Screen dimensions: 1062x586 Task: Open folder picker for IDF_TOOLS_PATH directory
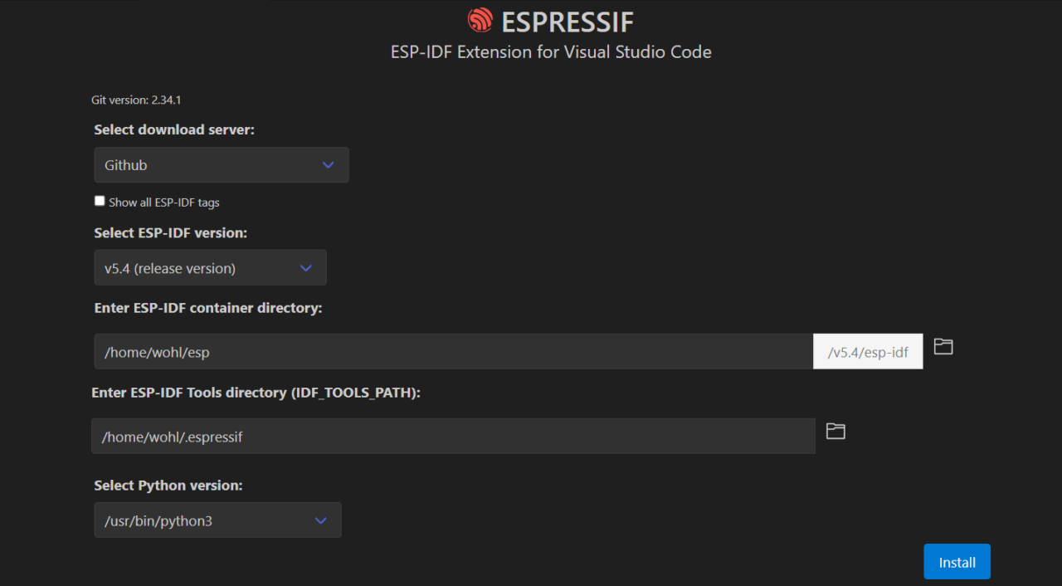835,431
